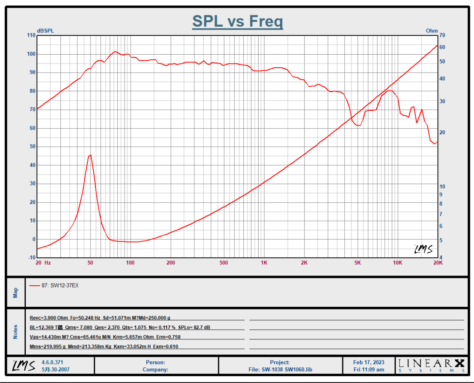Click the 9 value on the Ohm axis
The width and height of the screenshot is (474, 383).
click(x=441, y=195)
